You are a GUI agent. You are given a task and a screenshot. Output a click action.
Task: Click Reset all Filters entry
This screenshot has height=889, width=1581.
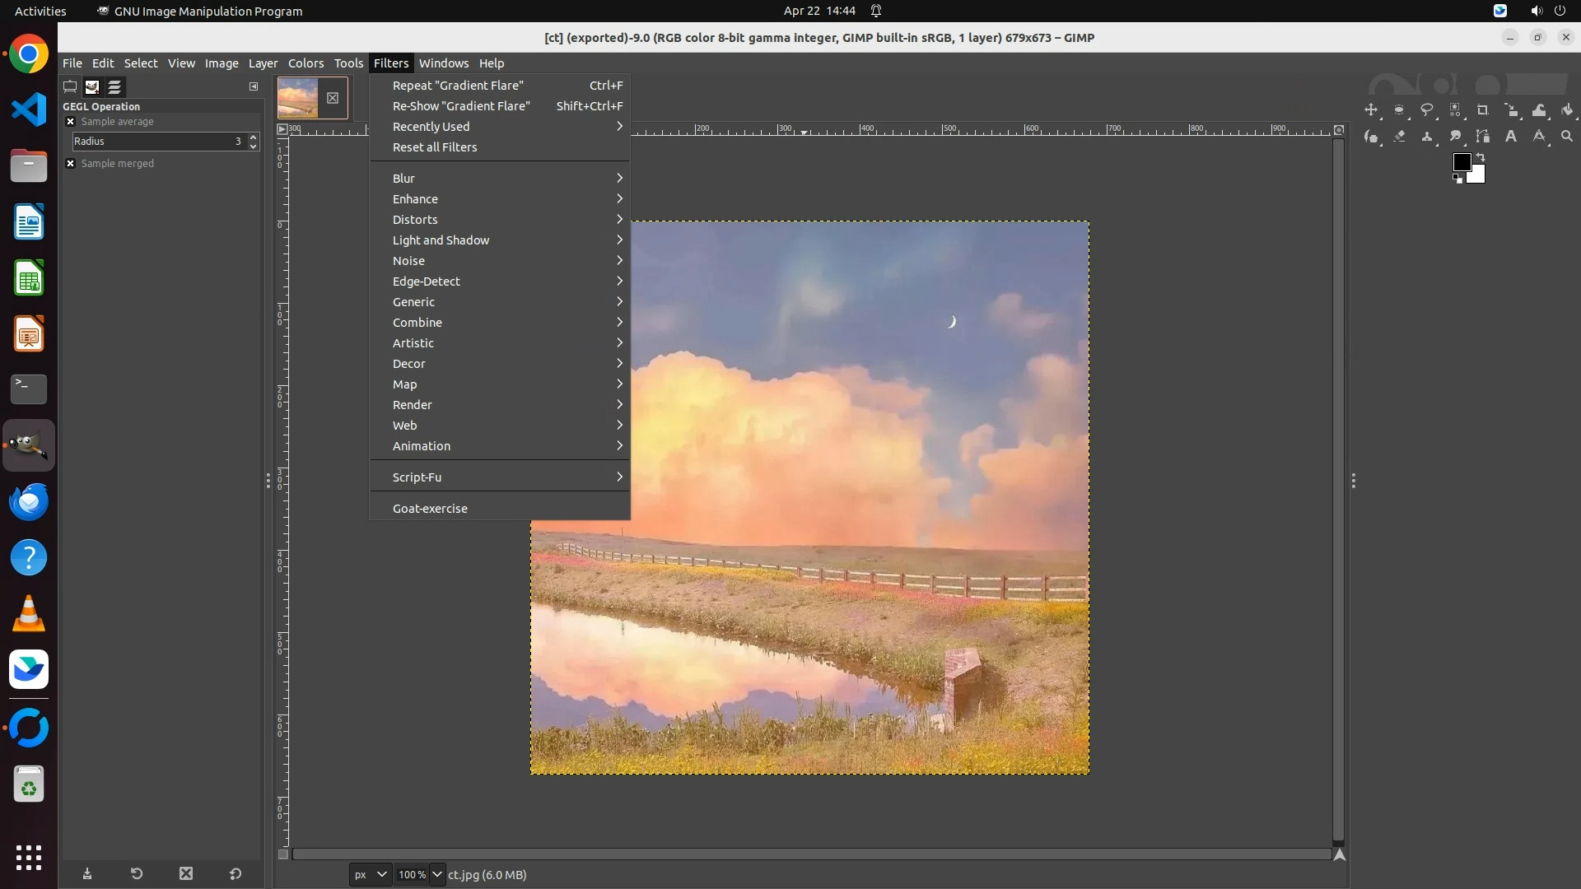pyautogui.click(x=435, y=147)
